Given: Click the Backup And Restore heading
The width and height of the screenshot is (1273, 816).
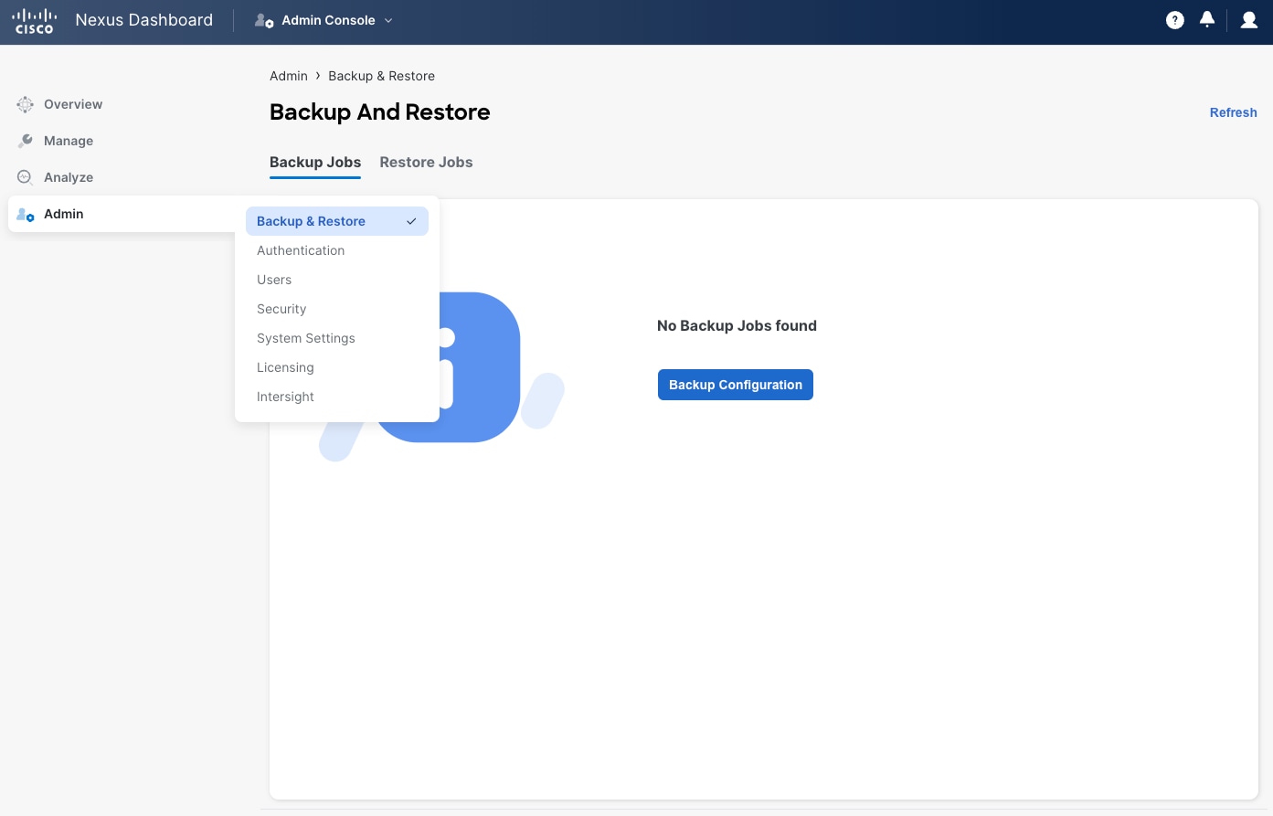Looking at the screenshot, I should [380, 111].
